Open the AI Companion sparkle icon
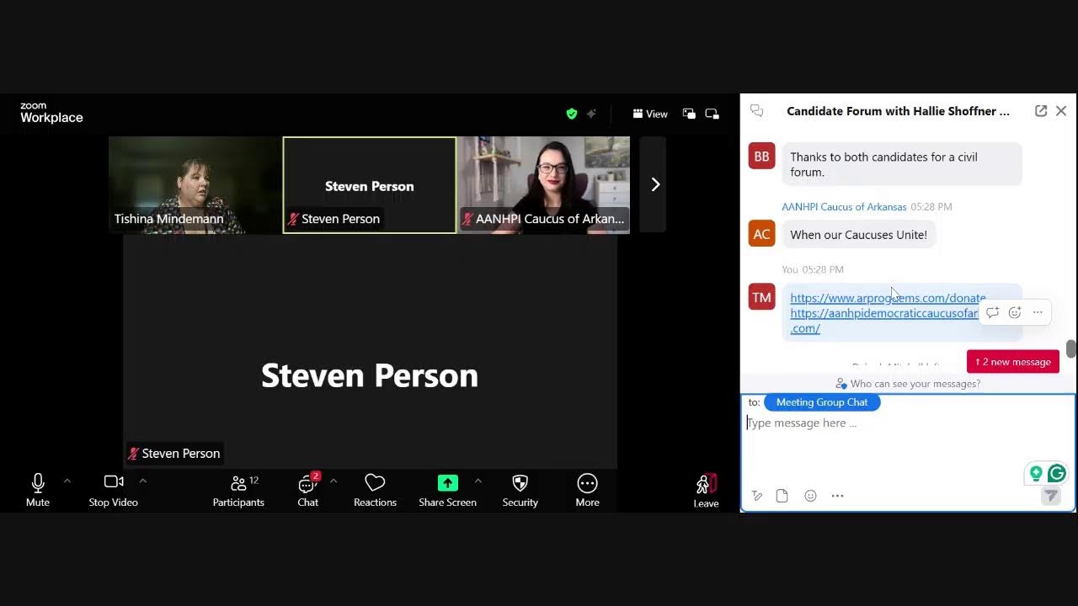Viewport: 1078px width, 606px height. pos(591,114)
